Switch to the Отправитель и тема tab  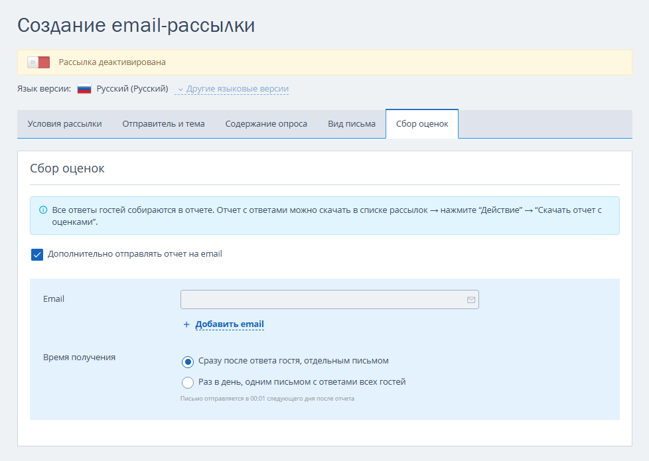[x=163, y=124]
